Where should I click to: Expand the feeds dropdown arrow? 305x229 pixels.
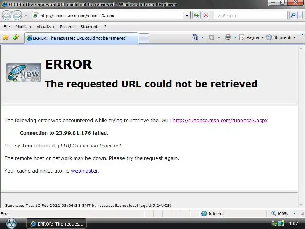[219, 37]
